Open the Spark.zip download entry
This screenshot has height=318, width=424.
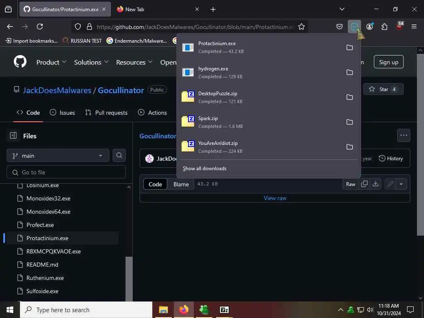[x=260, y=122]
